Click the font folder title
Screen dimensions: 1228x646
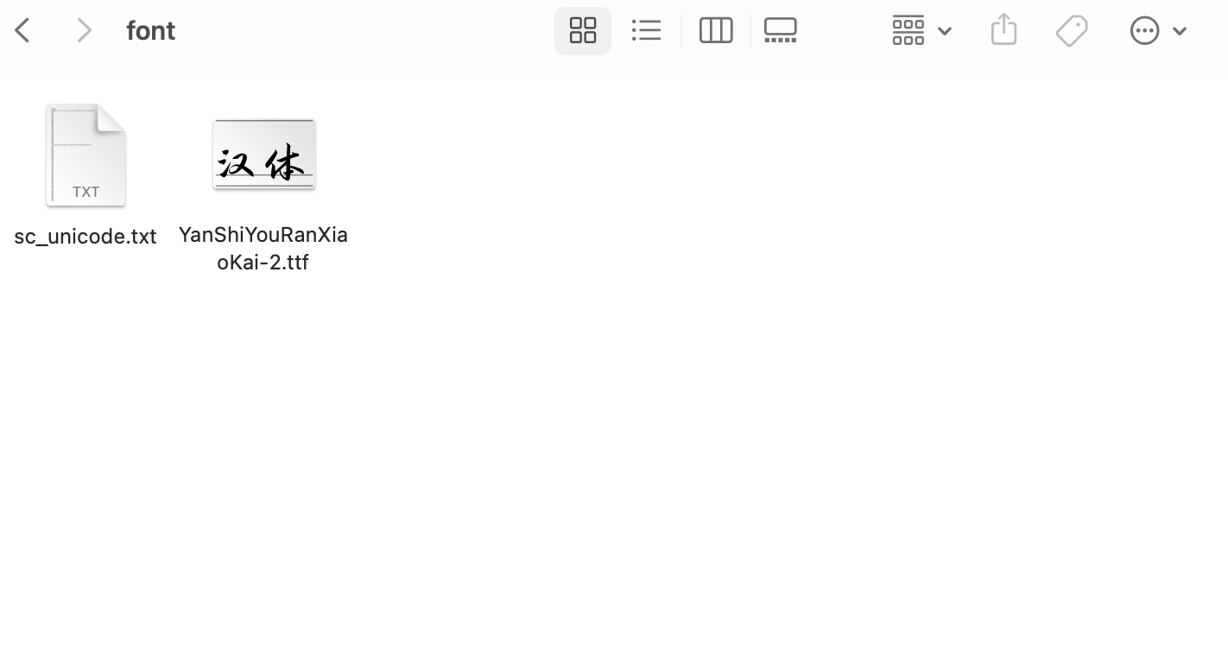pyautogui.click(x=151, y=31)
